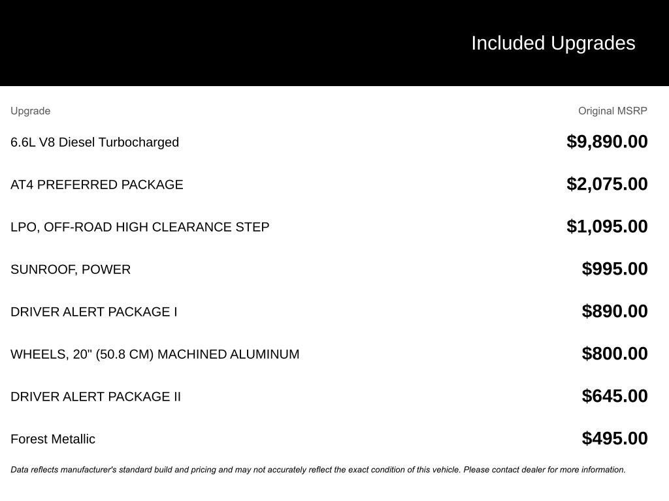Click the manufacturer data disclaimer text
The height and width of the screenshot is (501, 669).
(x=318, y=470)
